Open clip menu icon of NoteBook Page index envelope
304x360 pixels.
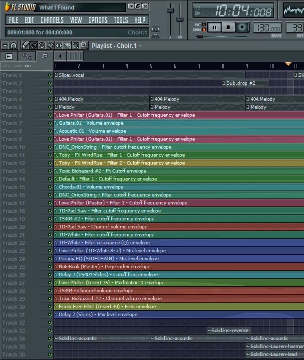(56, 267)
